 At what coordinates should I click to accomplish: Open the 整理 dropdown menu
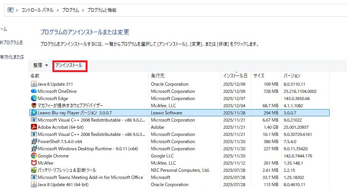pos(40,66)
